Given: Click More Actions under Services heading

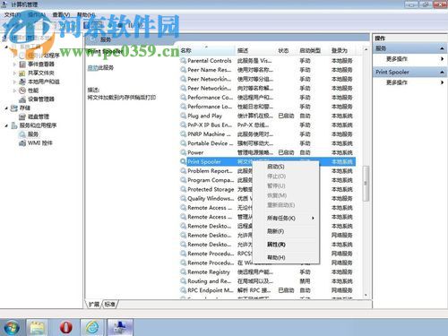Looking at the screenshot, I should pyautogui.click(x=397, y=59).
